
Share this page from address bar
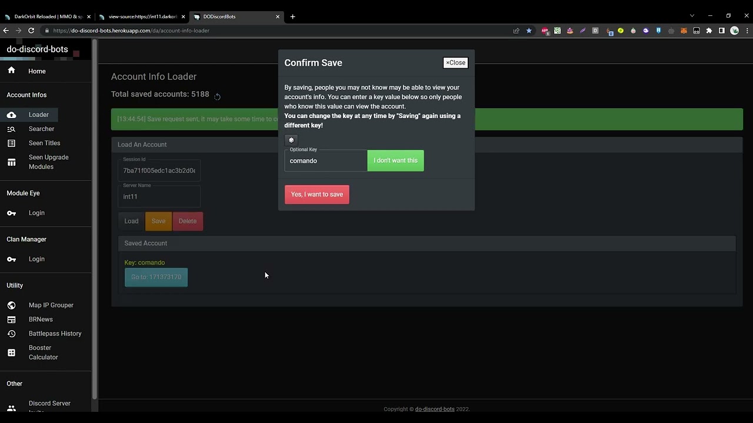[517, 31]
